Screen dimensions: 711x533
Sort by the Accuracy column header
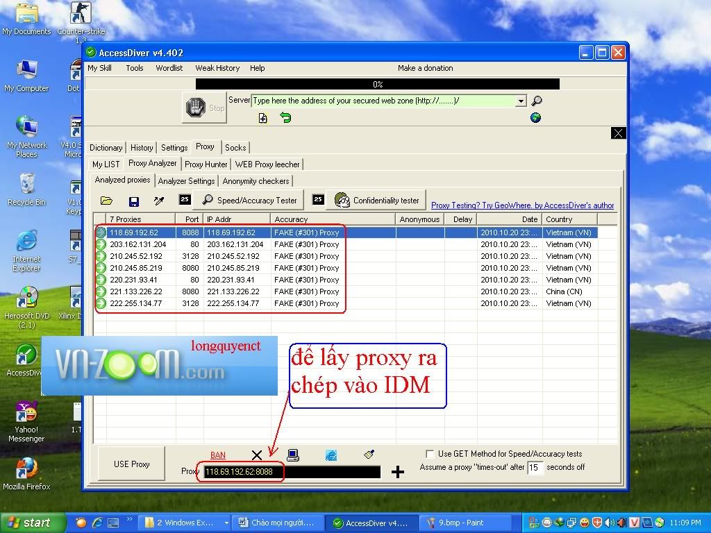pyautogui.click(x=333, y=219)
